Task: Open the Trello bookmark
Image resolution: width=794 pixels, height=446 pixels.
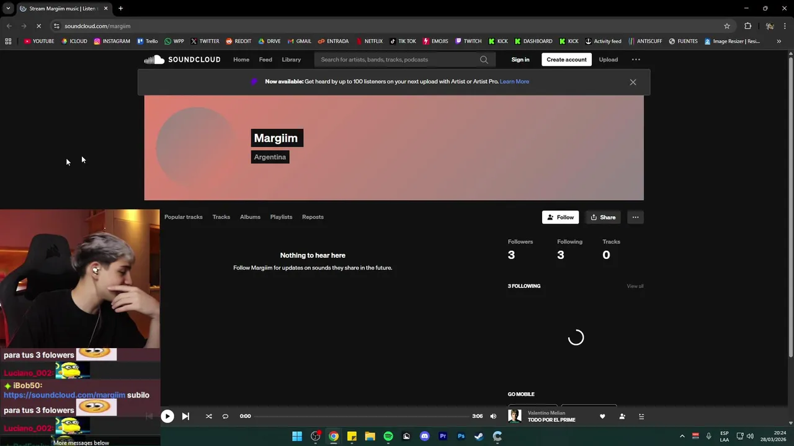Action: pos(147,42)
